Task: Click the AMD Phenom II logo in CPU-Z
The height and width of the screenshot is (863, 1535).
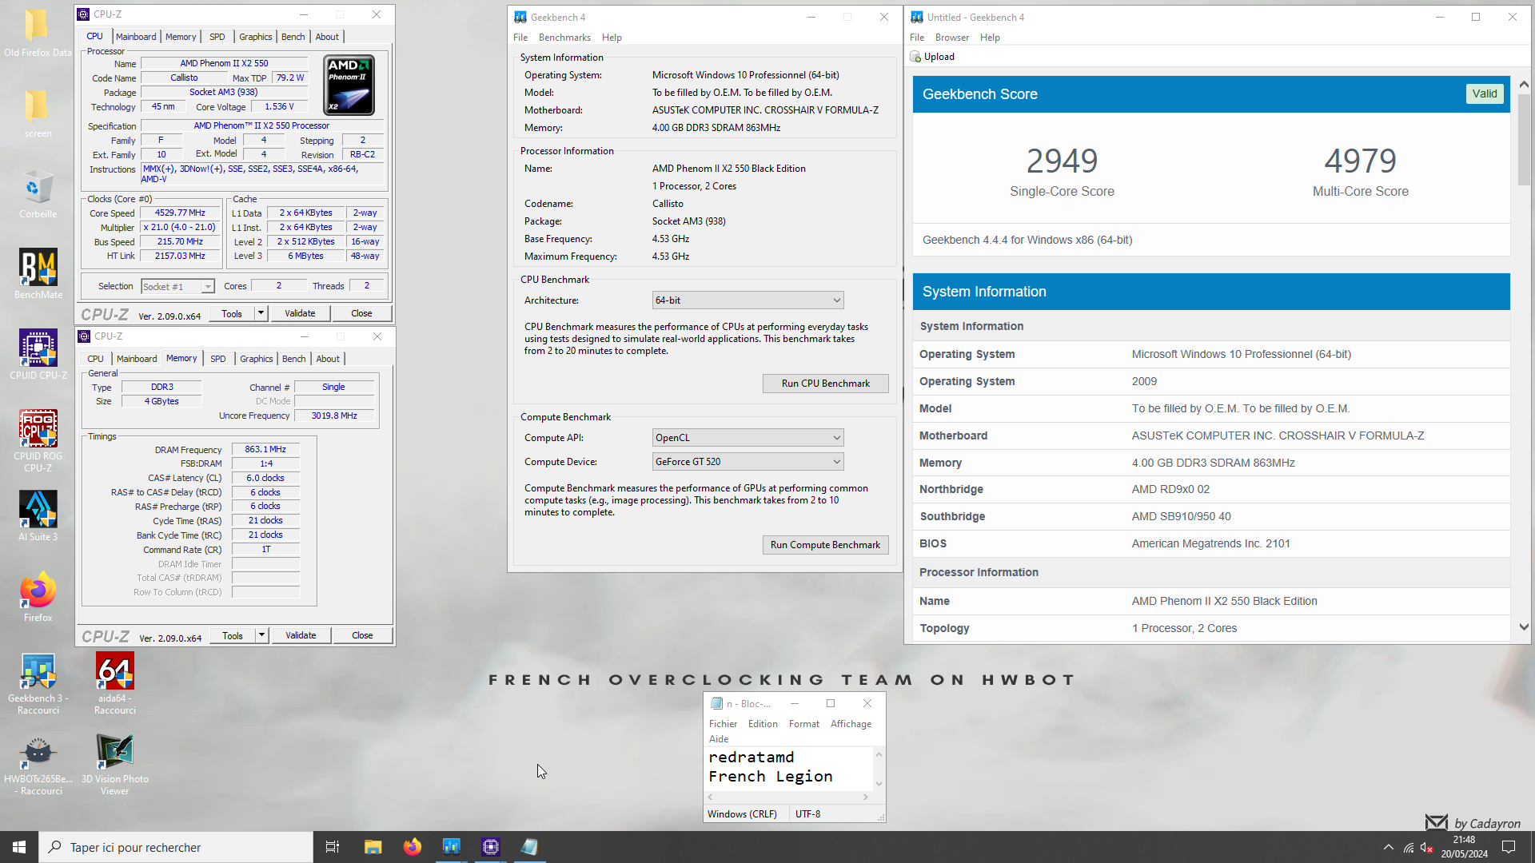Action: coord(349,85)
